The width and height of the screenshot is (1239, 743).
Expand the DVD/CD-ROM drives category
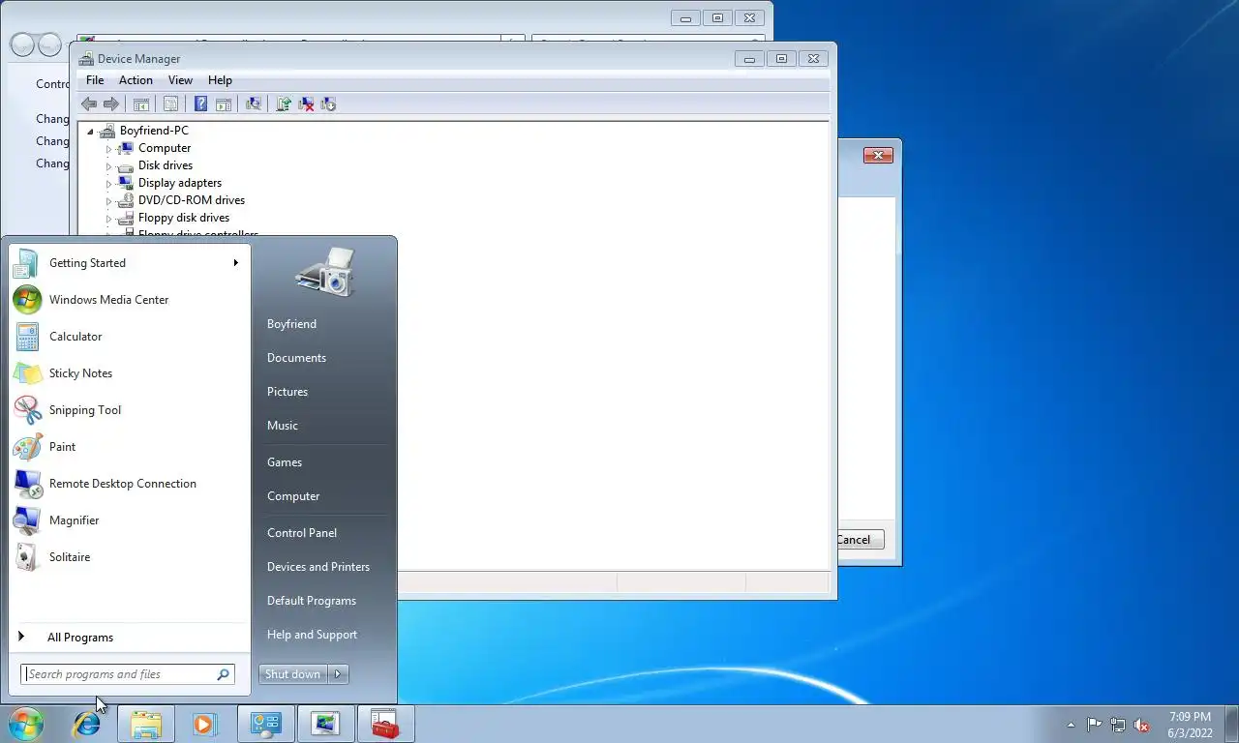tap(108, 201)
